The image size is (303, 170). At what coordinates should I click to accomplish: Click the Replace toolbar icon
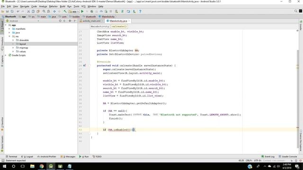(48, 11)
